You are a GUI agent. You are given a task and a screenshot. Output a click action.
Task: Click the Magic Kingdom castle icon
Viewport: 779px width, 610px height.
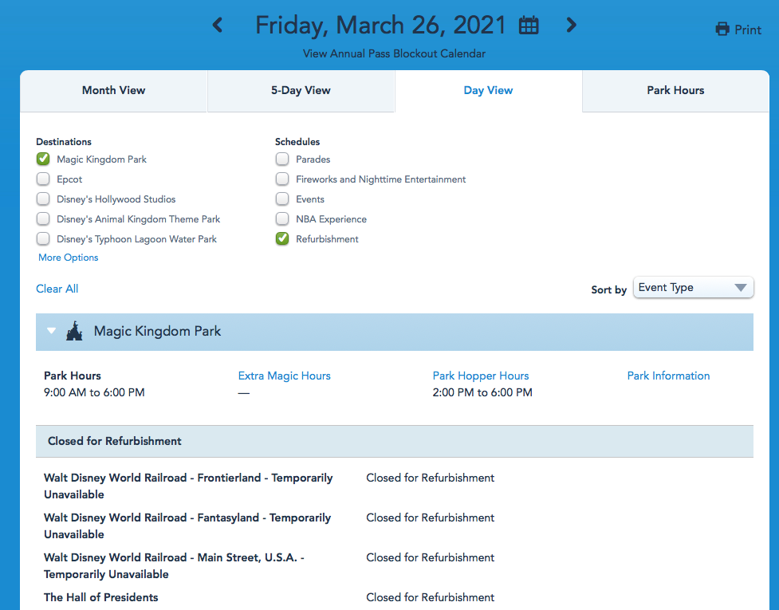[74, 331]
